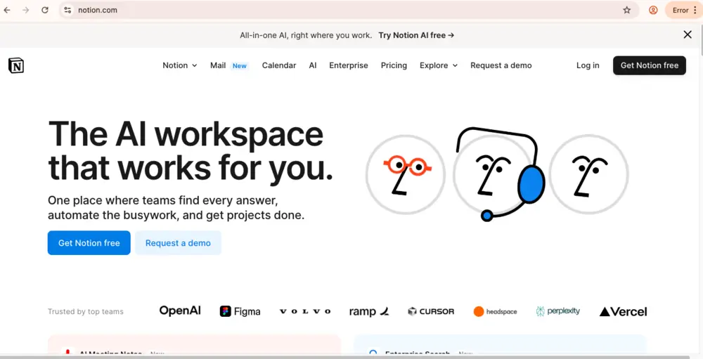Image resolution: width=703 pixels, height=359 pixels.
Task: Open site information icon in address bar
Action: [67, 10]
